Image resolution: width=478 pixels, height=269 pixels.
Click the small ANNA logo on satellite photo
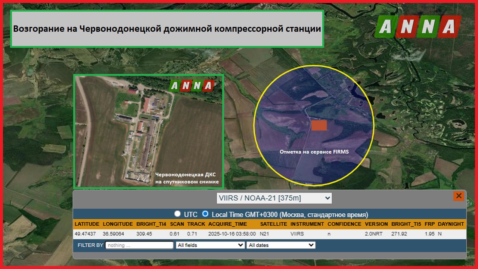pos(192,86)
